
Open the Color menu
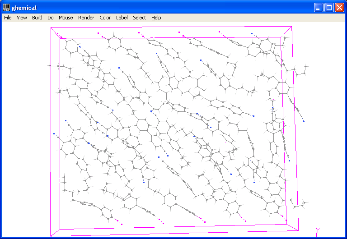click(105, 18)
